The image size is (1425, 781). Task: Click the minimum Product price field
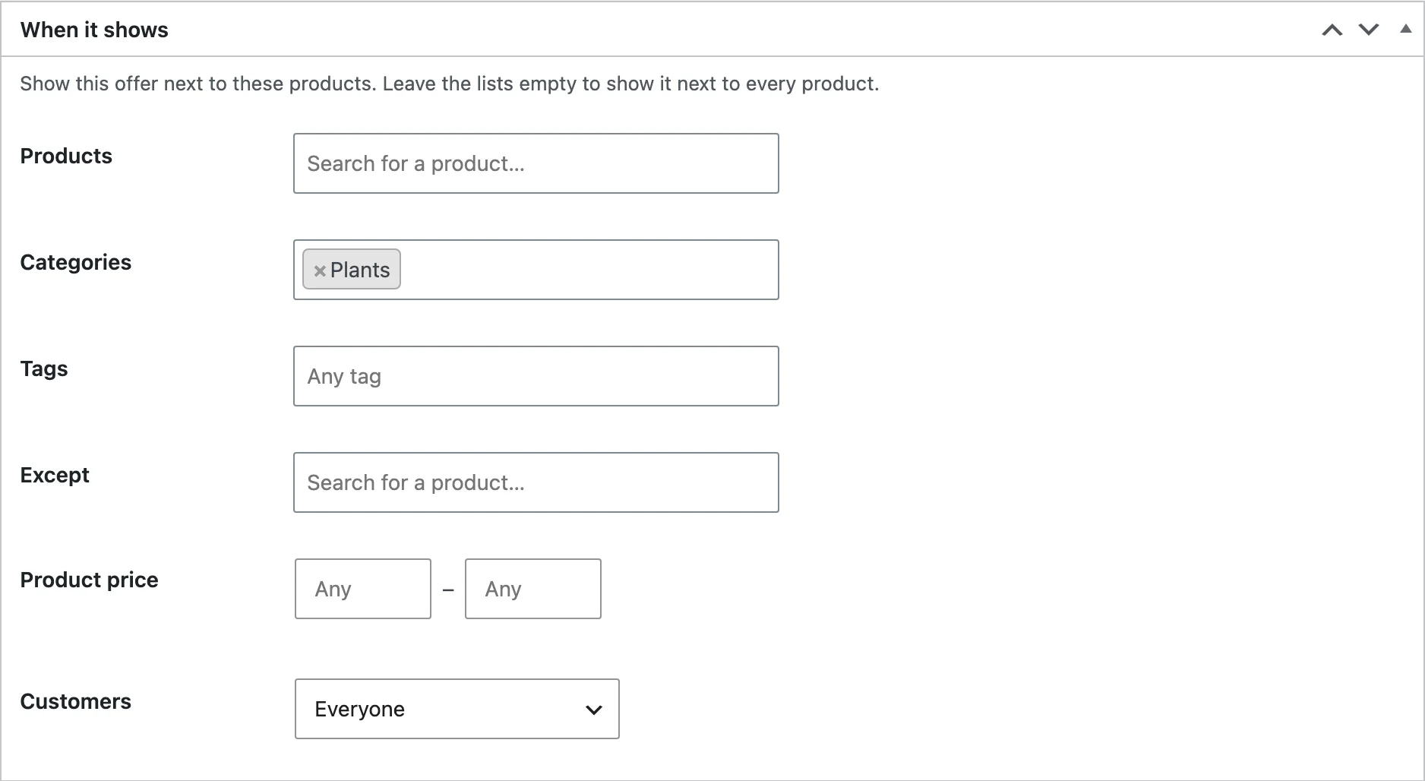pos(363,589)
